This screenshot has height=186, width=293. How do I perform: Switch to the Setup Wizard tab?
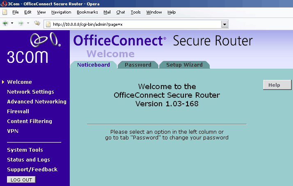pos(184,65)
